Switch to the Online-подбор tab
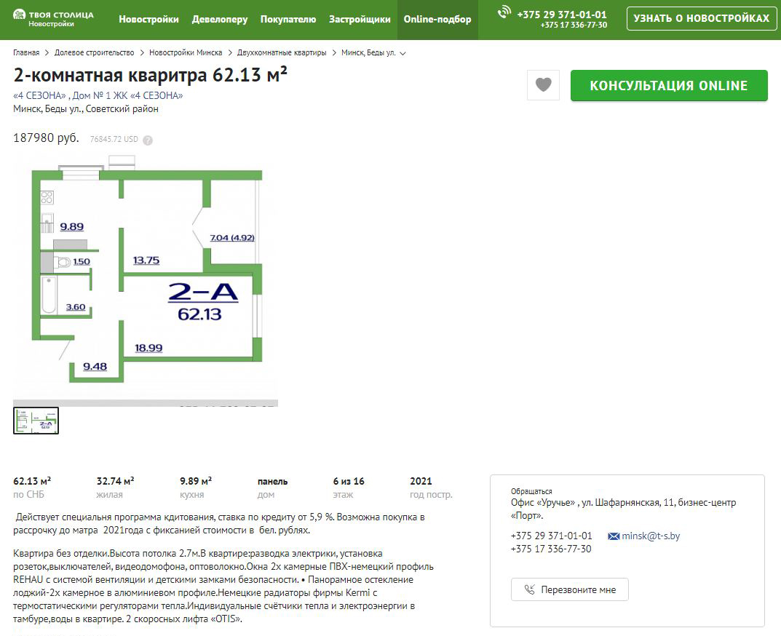This screenshot has width=781, height=636. tap(437, 20)
